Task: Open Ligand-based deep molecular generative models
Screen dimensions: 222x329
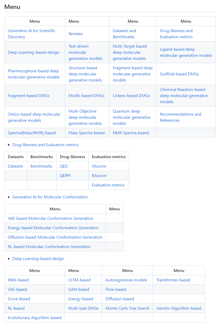Action: pyautogui.click(x=186, y=52)
